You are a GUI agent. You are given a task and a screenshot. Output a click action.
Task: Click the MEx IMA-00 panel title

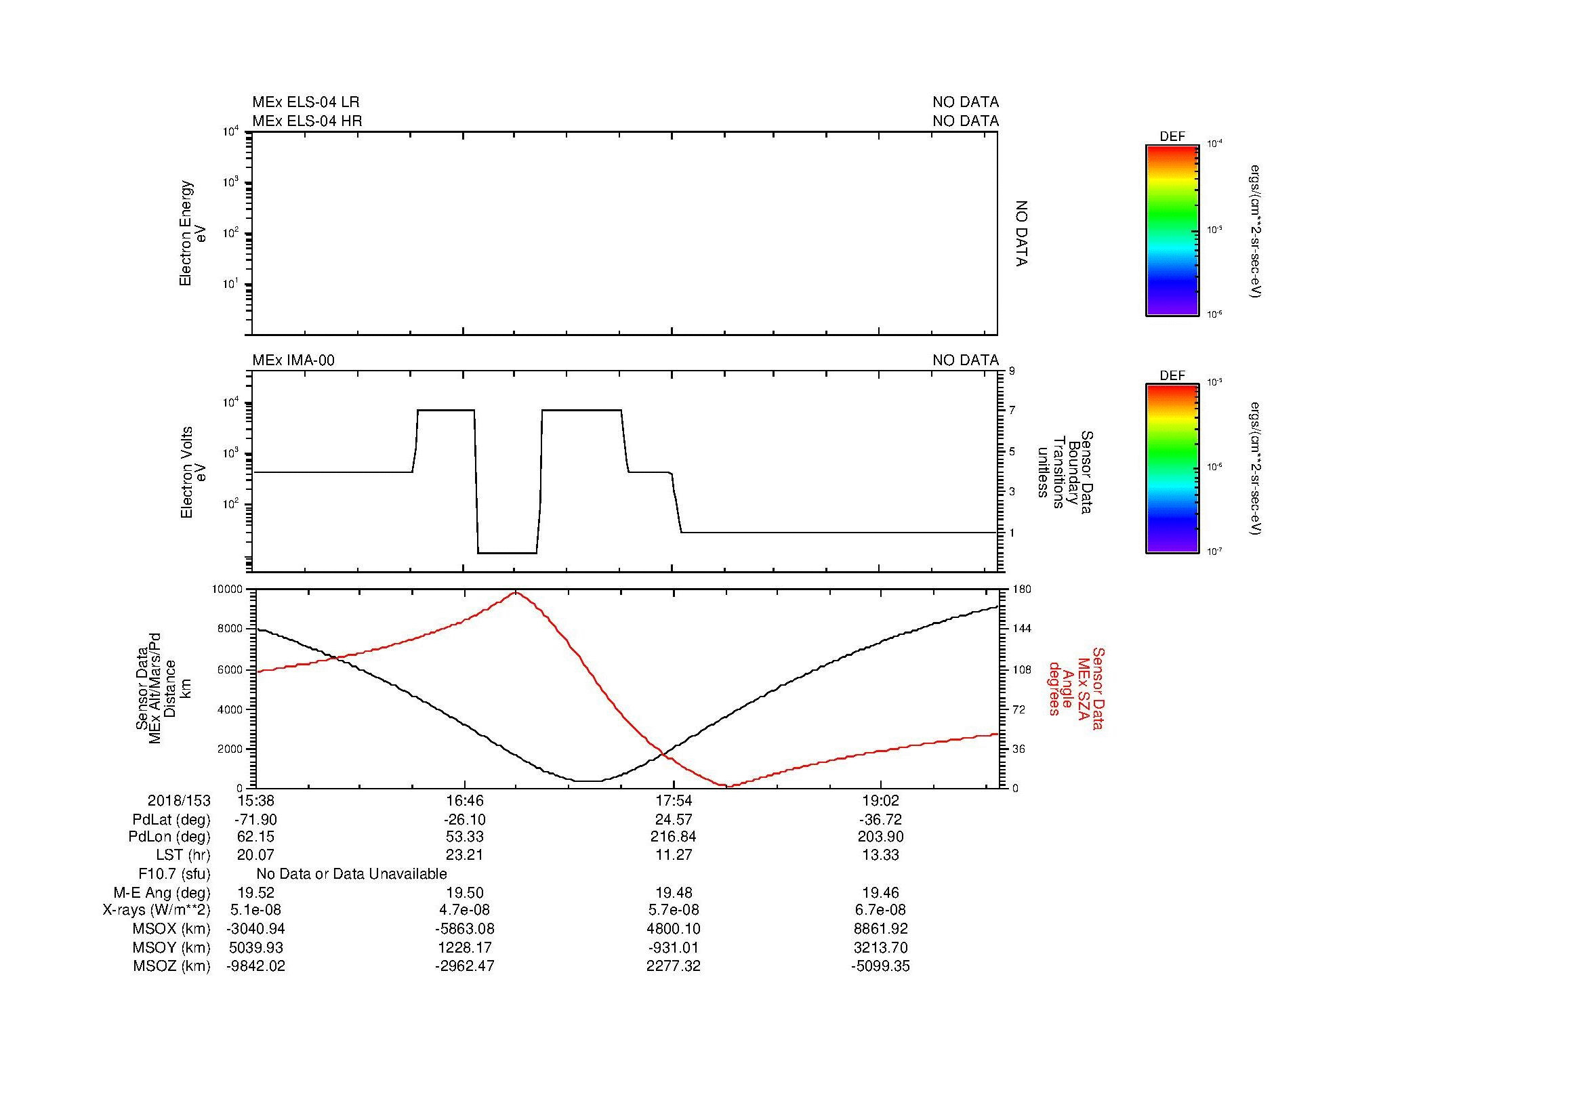click(x=293, y=360)
